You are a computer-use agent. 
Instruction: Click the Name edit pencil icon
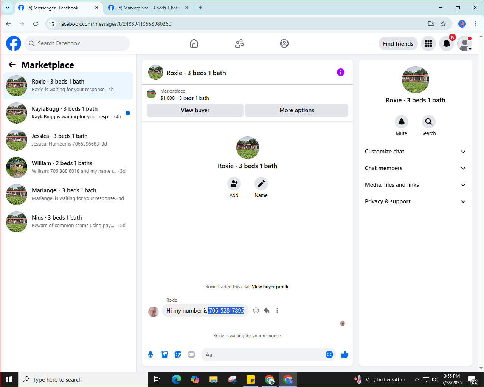pos(261,184)
